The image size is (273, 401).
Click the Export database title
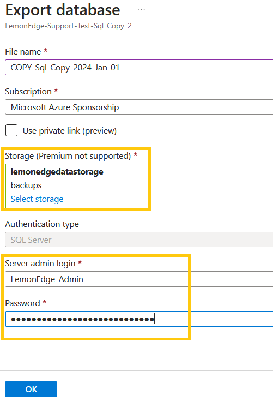pyautogui.click(x=63, y=10)
